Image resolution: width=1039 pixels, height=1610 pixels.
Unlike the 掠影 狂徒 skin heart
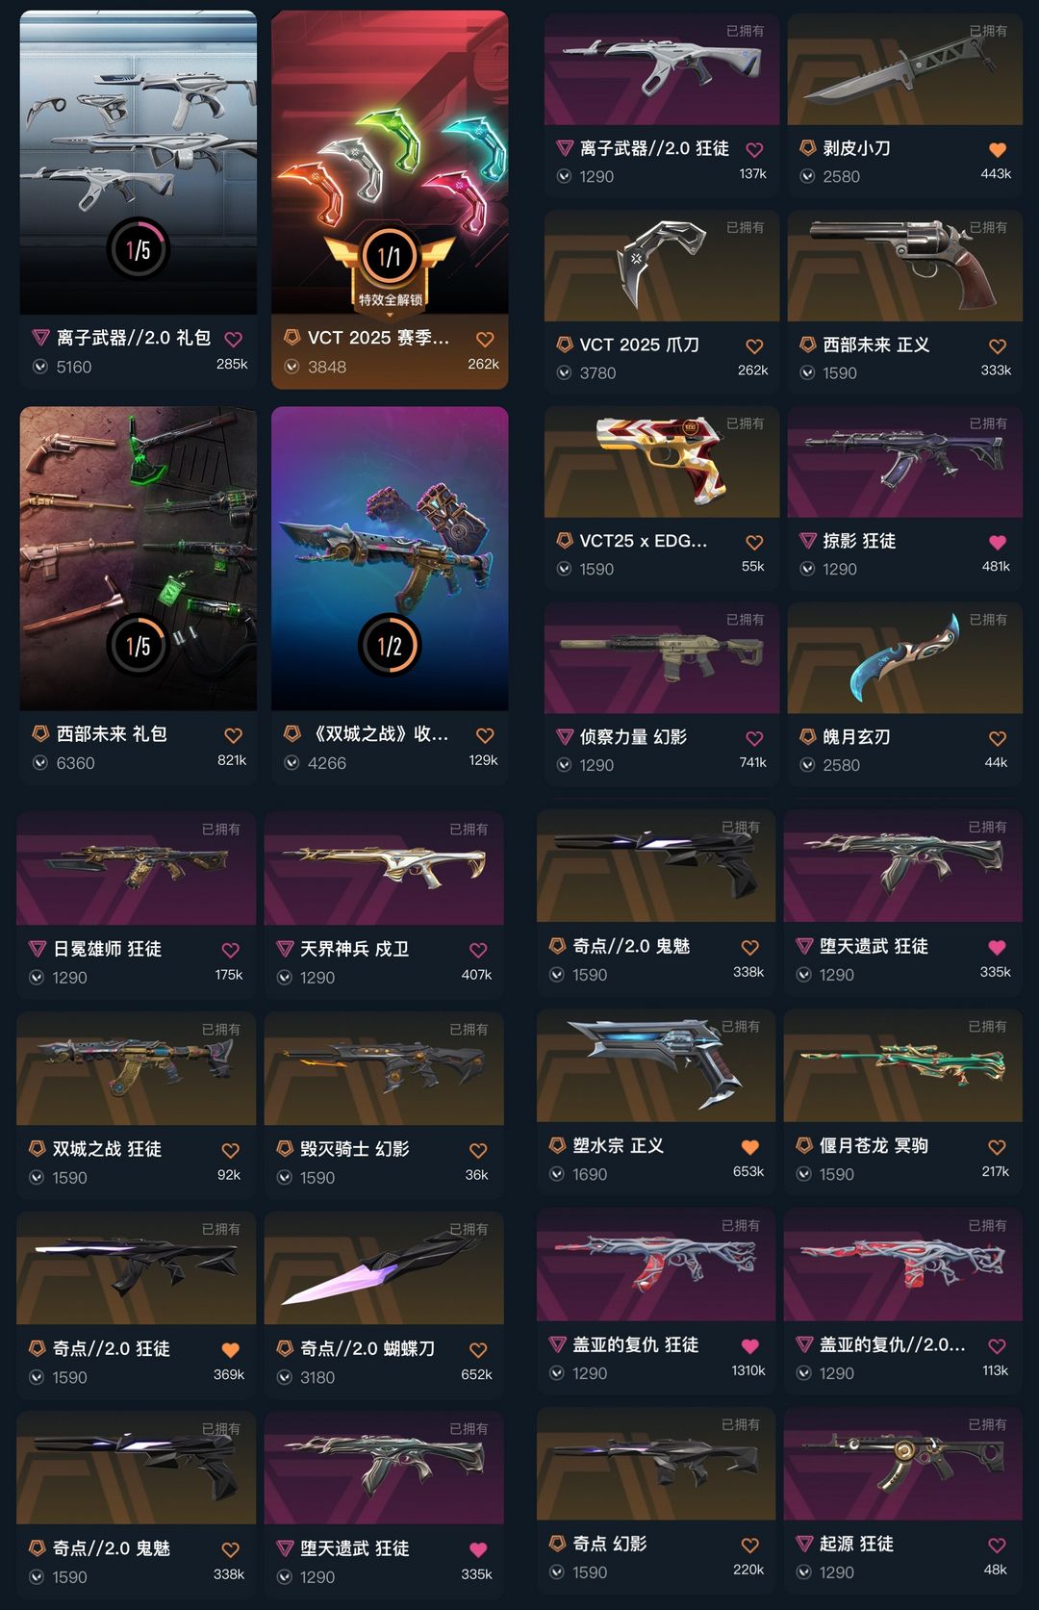998,543
